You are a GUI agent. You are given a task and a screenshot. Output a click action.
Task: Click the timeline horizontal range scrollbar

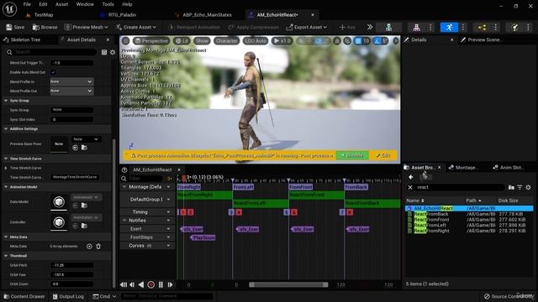pyautogui.click(x=288, y=284)
